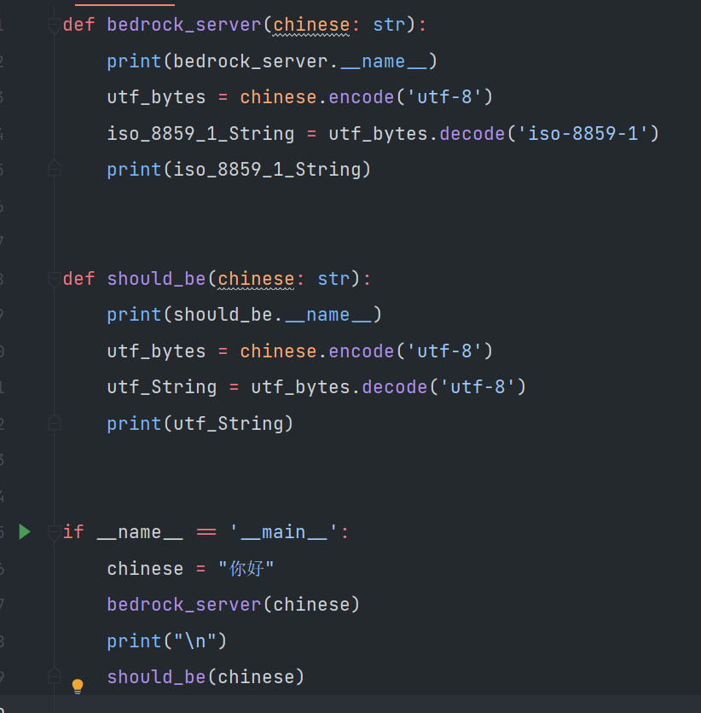Collapse the bedrock_server function definition
The height and width of the screenshot is (713, 701).
(54, 25)
